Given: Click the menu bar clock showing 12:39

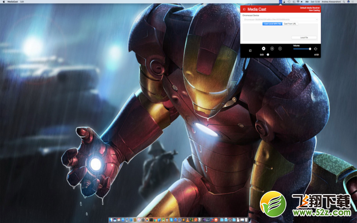Looking at the screenshot, I should click(x=315, y=2).
